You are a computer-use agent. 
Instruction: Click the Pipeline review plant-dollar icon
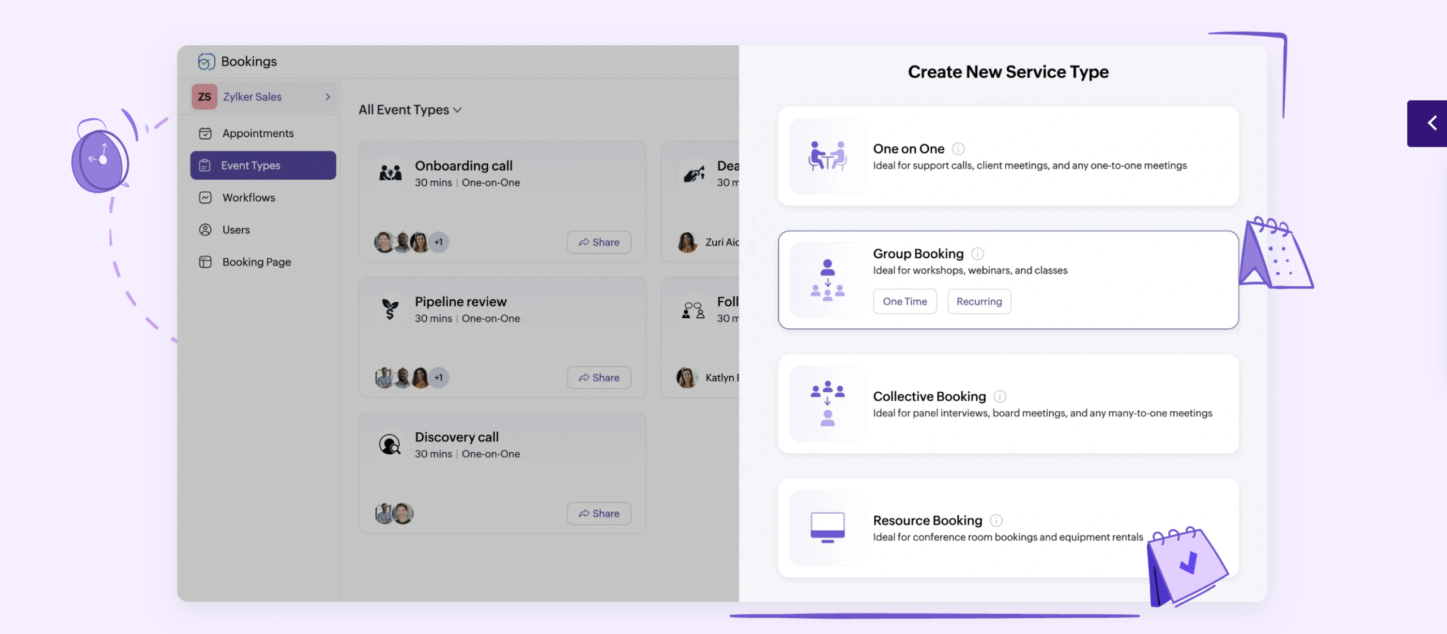(390, 309)
